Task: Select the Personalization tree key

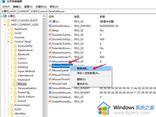Action: [x=27, y=88]
